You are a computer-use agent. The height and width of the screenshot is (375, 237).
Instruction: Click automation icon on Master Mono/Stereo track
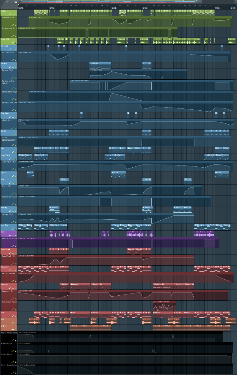coord(13,341)
